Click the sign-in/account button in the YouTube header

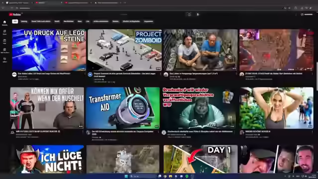coord(307,14)
